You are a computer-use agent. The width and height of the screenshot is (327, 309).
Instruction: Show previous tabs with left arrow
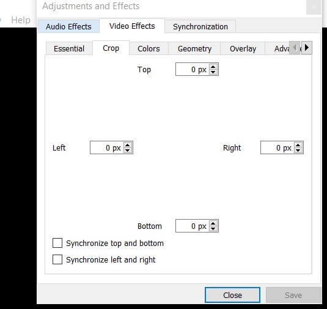(x=295, y=48)
